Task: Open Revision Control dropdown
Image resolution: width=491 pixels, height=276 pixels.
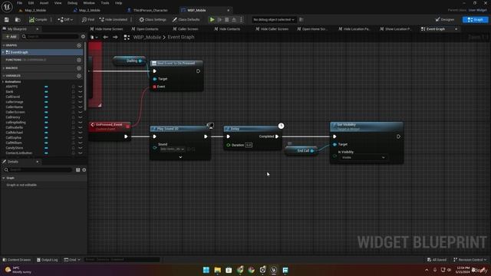Action: (x=470, y=260)
